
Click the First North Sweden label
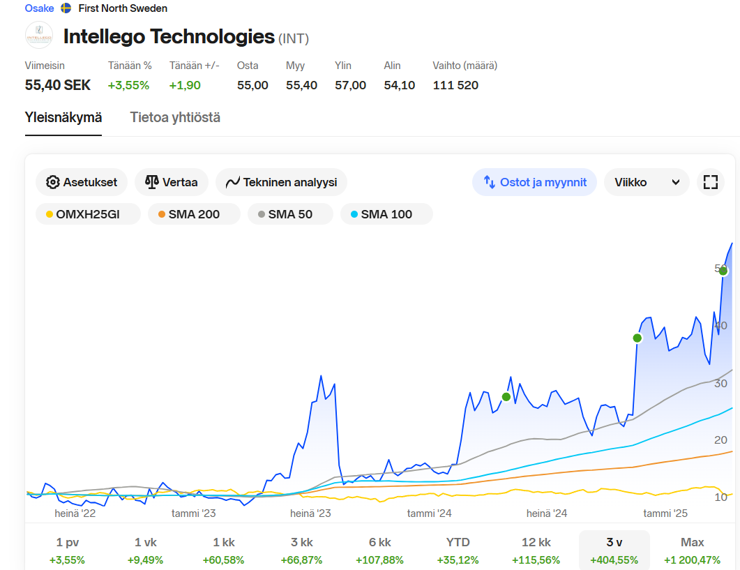(x=123, y=8)
